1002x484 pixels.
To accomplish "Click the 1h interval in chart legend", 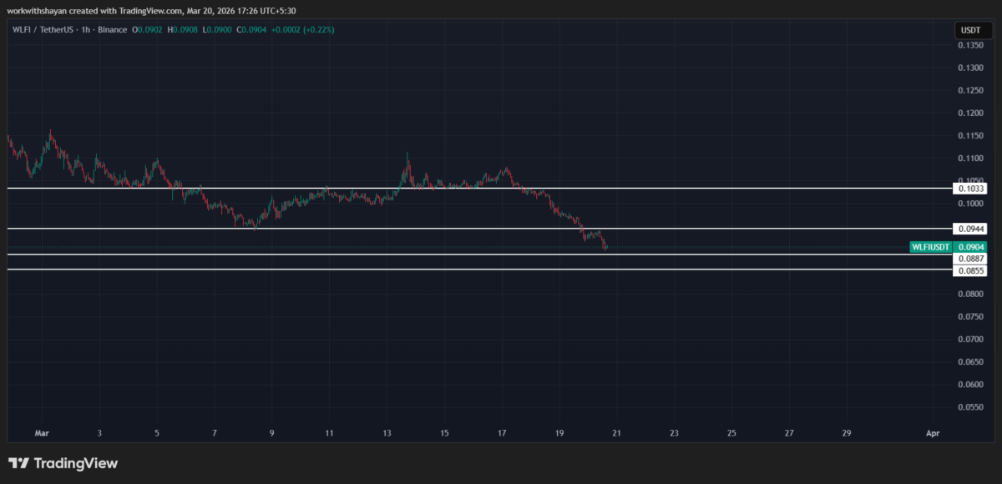I will point(85,30).
